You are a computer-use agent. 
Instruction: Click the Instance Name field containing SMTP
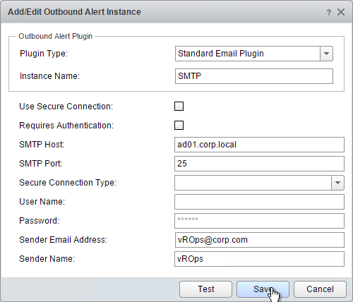254,76
